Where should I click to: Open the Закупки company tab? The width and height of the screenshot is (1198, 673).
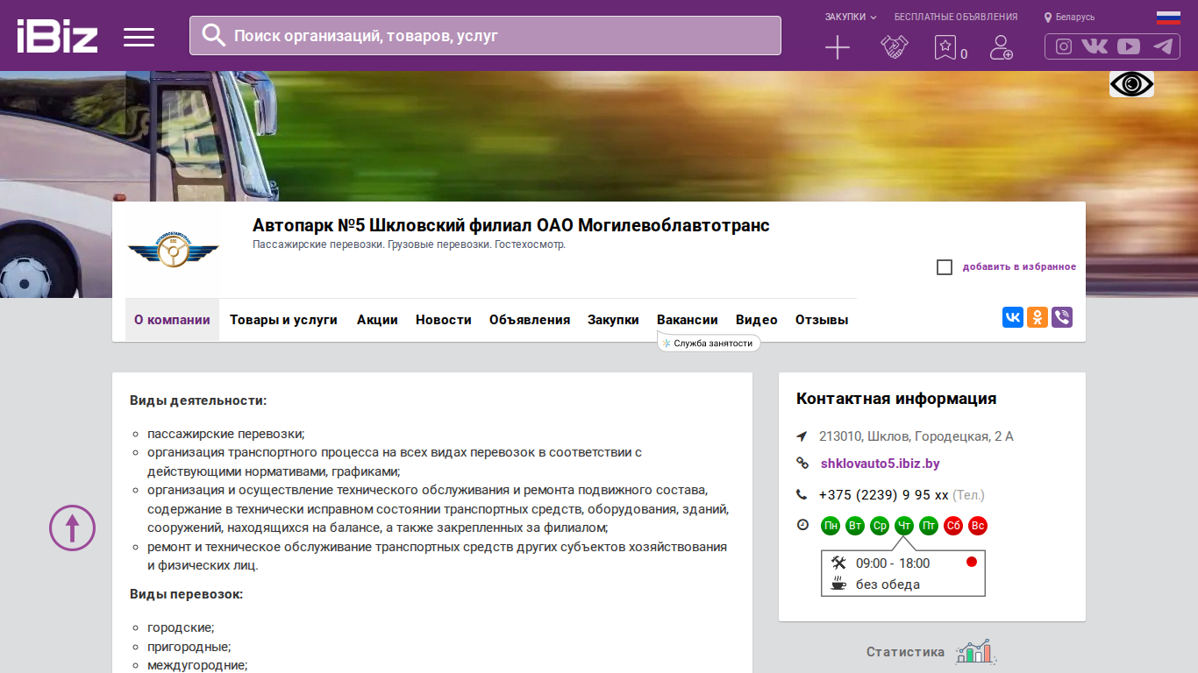pyautogui.click(x=613, y=320)
